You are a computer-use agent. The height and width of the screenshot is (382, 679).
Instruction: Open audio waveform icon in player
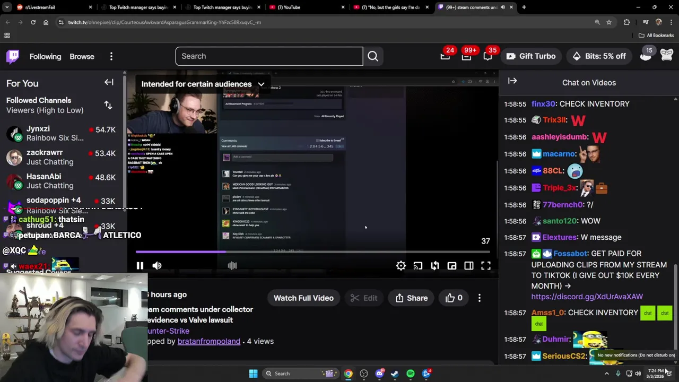coord(232,265)
